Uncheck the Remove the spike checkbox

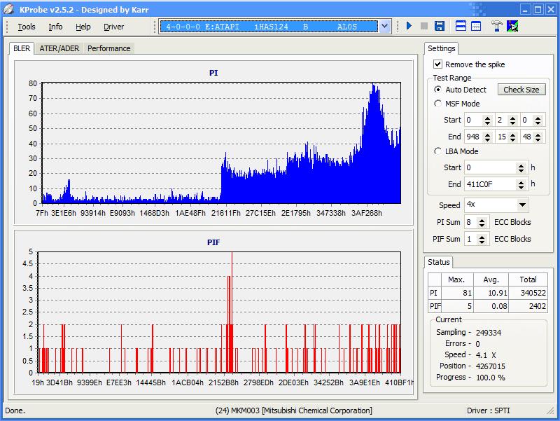click(438, 64)
